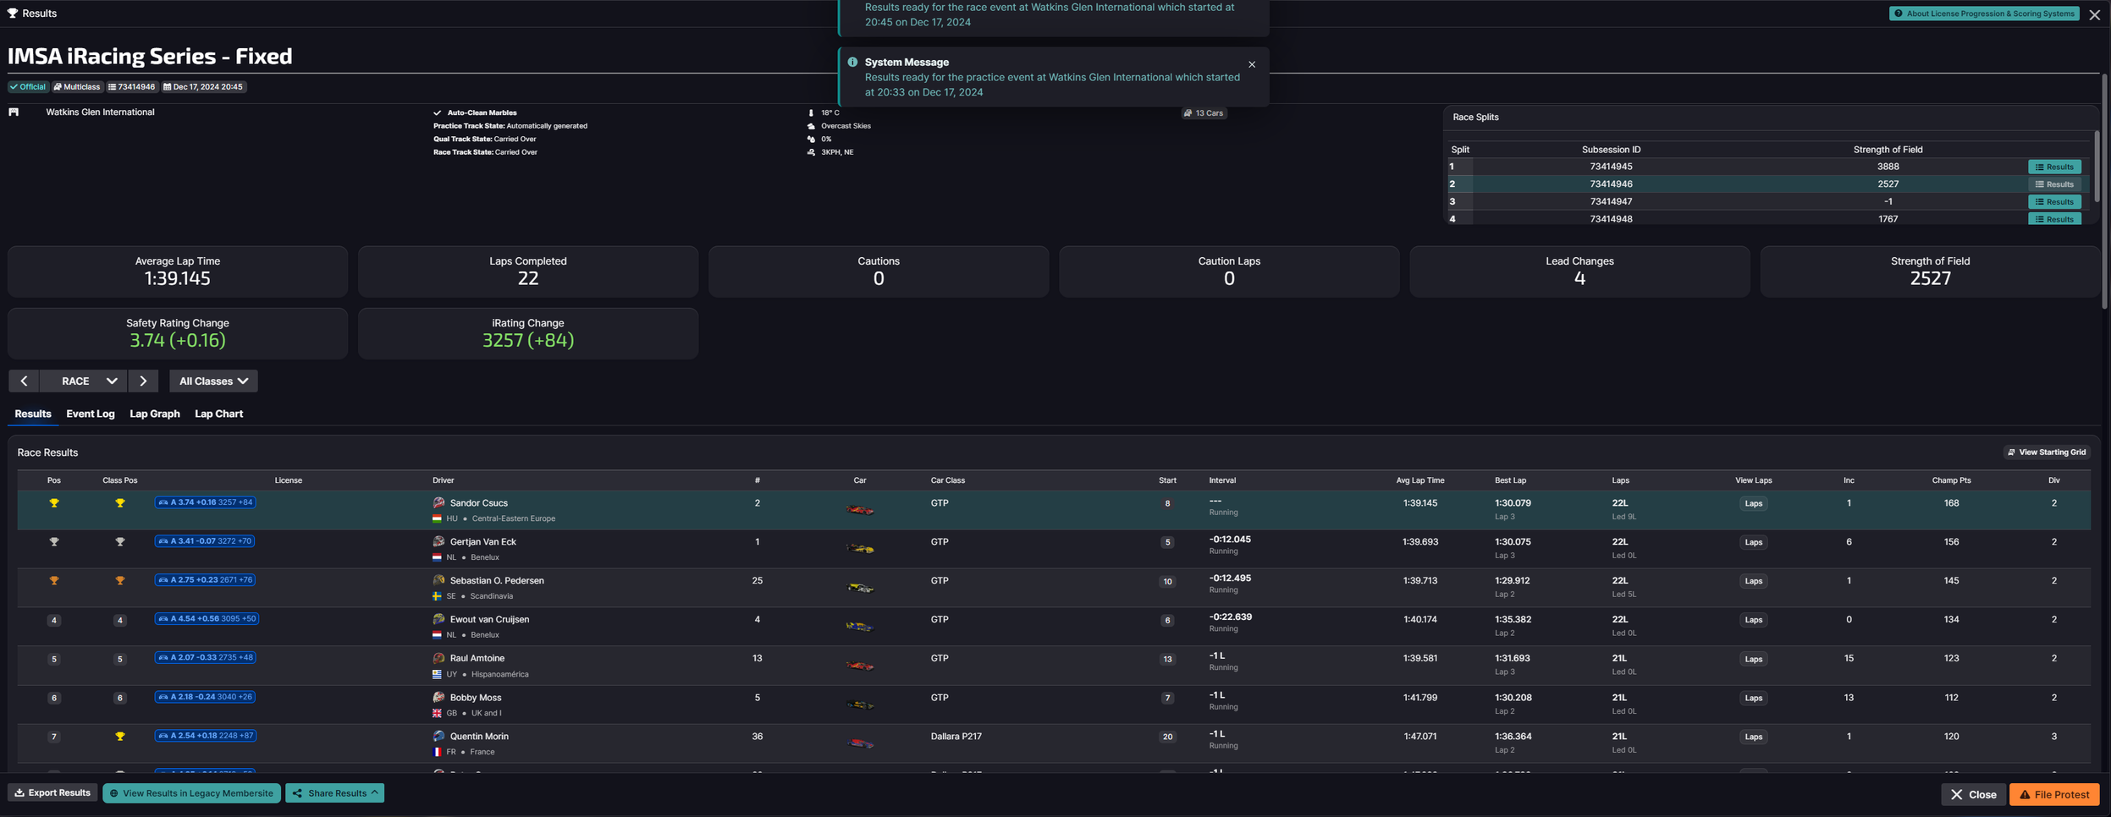
Task: Open View Results in Legacy Membersite
Action: 191,793
